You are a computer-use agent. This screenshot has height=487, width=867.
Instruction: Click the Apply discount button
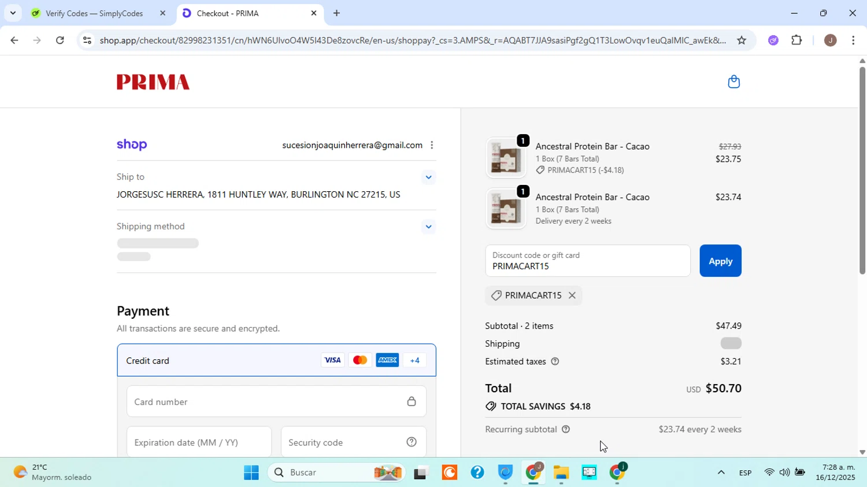point(720,261)
